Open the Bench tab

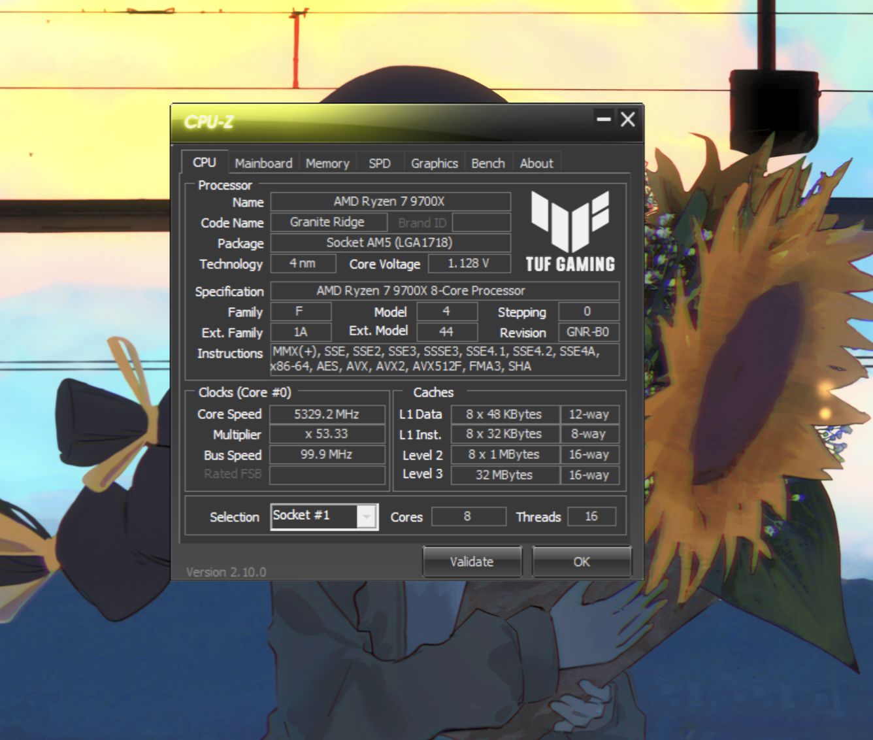click(488, 163)
